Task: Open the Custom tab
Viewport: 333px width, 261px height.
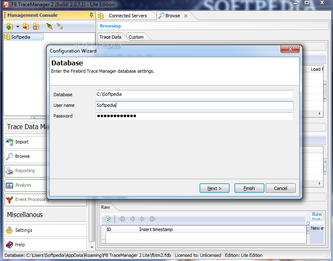Action: coord(136,37)
